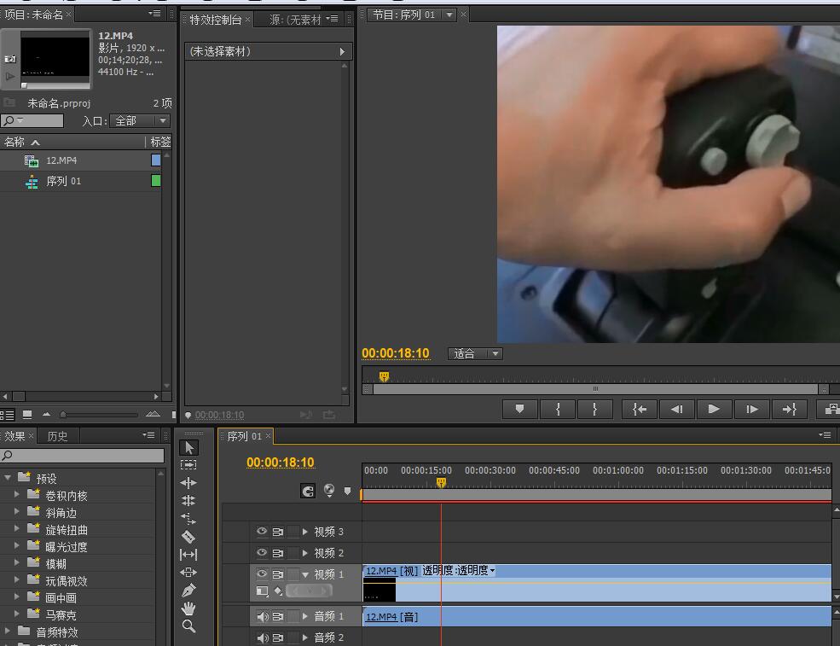Toggle visibility eye of 视频 1
The image size is (840, 646).
click(262, 573)
